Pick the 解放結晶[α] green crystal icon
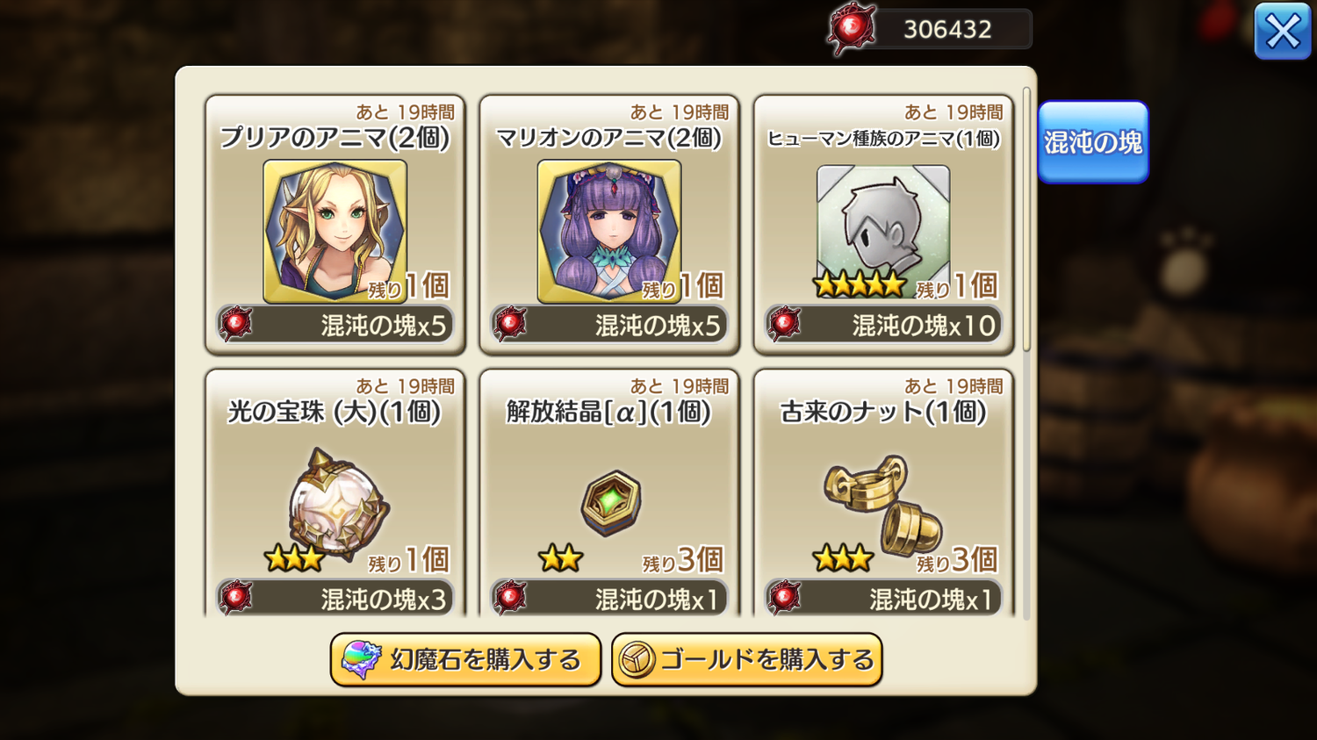The width and height of the screenshot is (1317, 740). click(611, 503)
